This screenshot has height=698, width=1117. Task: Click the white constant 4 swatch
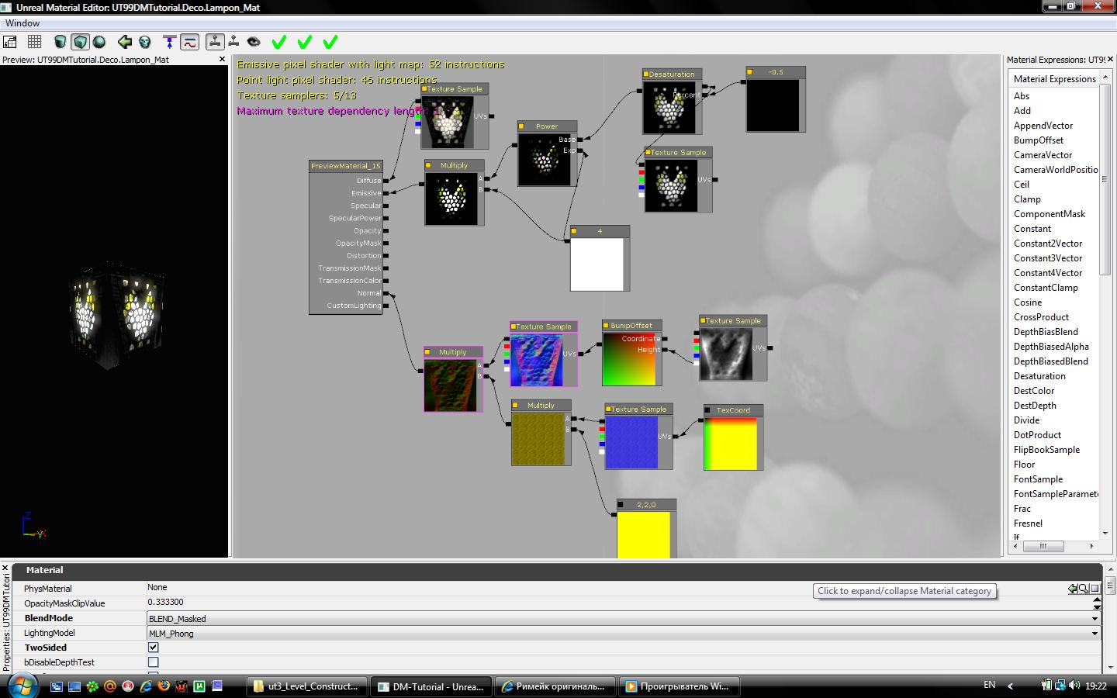(597, 264)
